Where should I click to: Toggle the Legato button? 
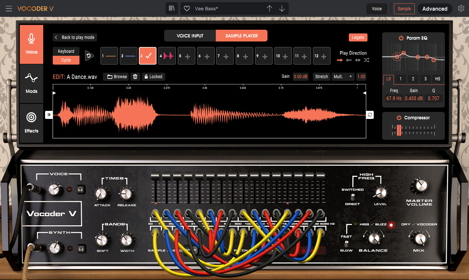pyautogui.click(x=358, y=37)
